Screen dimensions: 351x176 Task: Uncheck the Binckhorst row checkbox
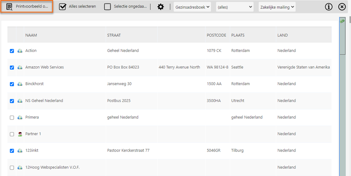(x=12, y=84)
